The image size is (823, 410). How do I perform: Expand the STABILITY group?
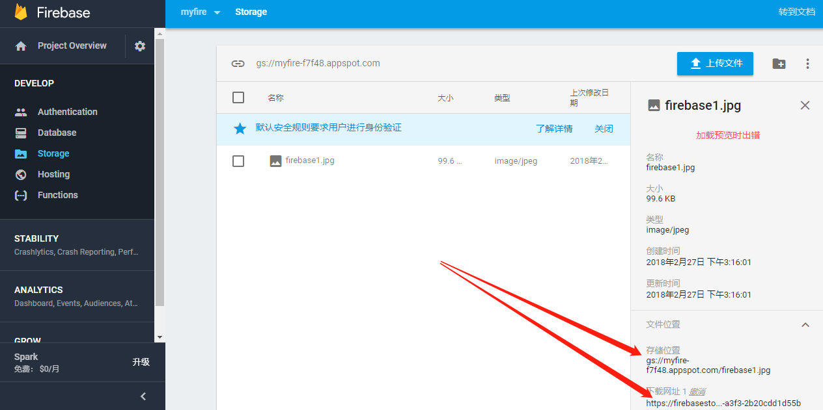point(77,245)
